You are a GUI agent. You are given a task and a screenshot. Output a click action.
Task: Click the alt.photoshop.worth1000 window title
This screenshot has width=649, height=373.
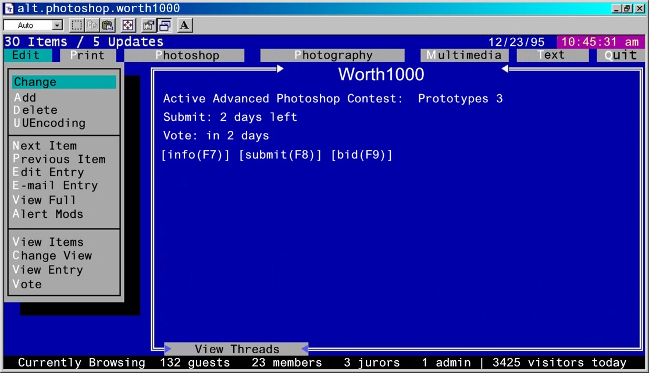(x=98, y=8)
